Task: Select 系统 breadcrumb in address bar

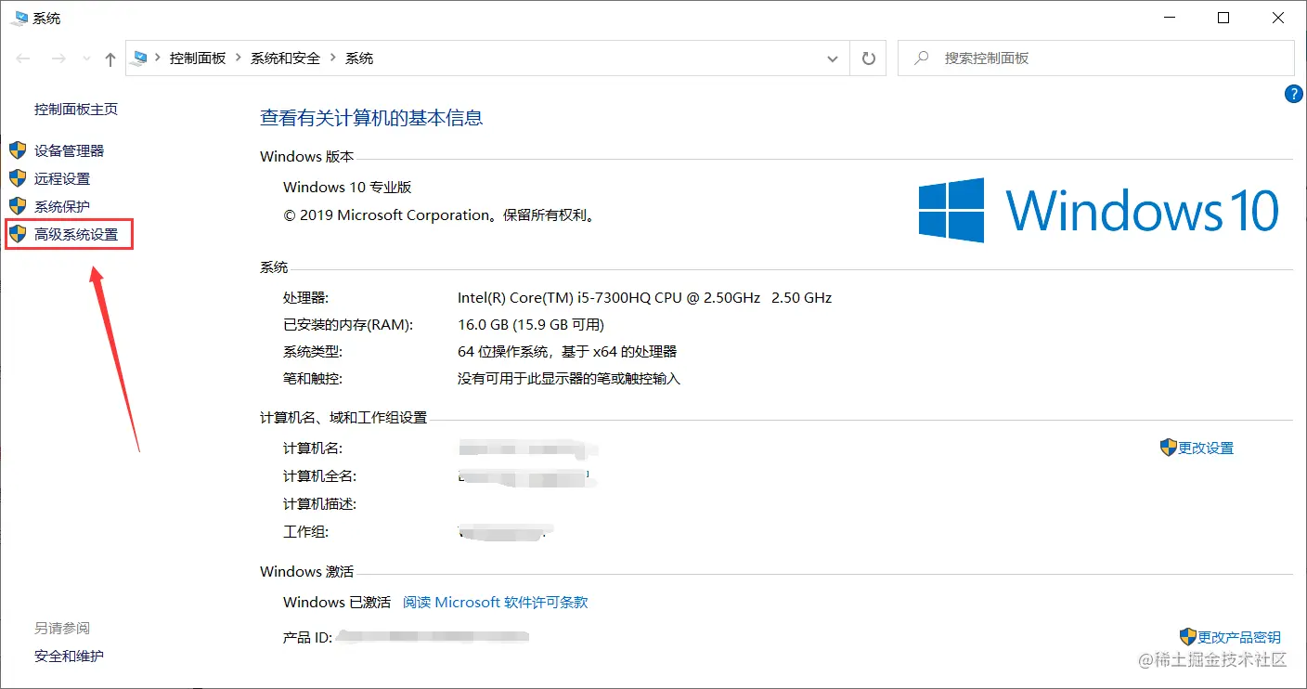Action: click(359, 58)
